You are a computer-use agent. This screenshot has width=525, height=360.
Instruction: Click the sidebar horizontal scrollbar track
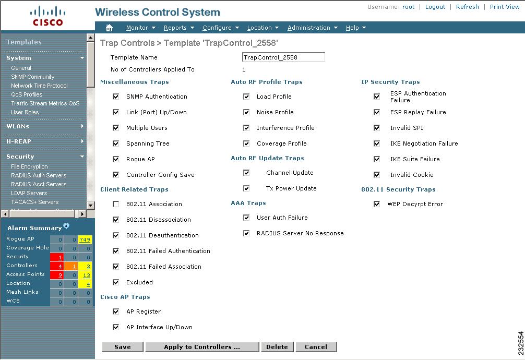tap(43, 214)
